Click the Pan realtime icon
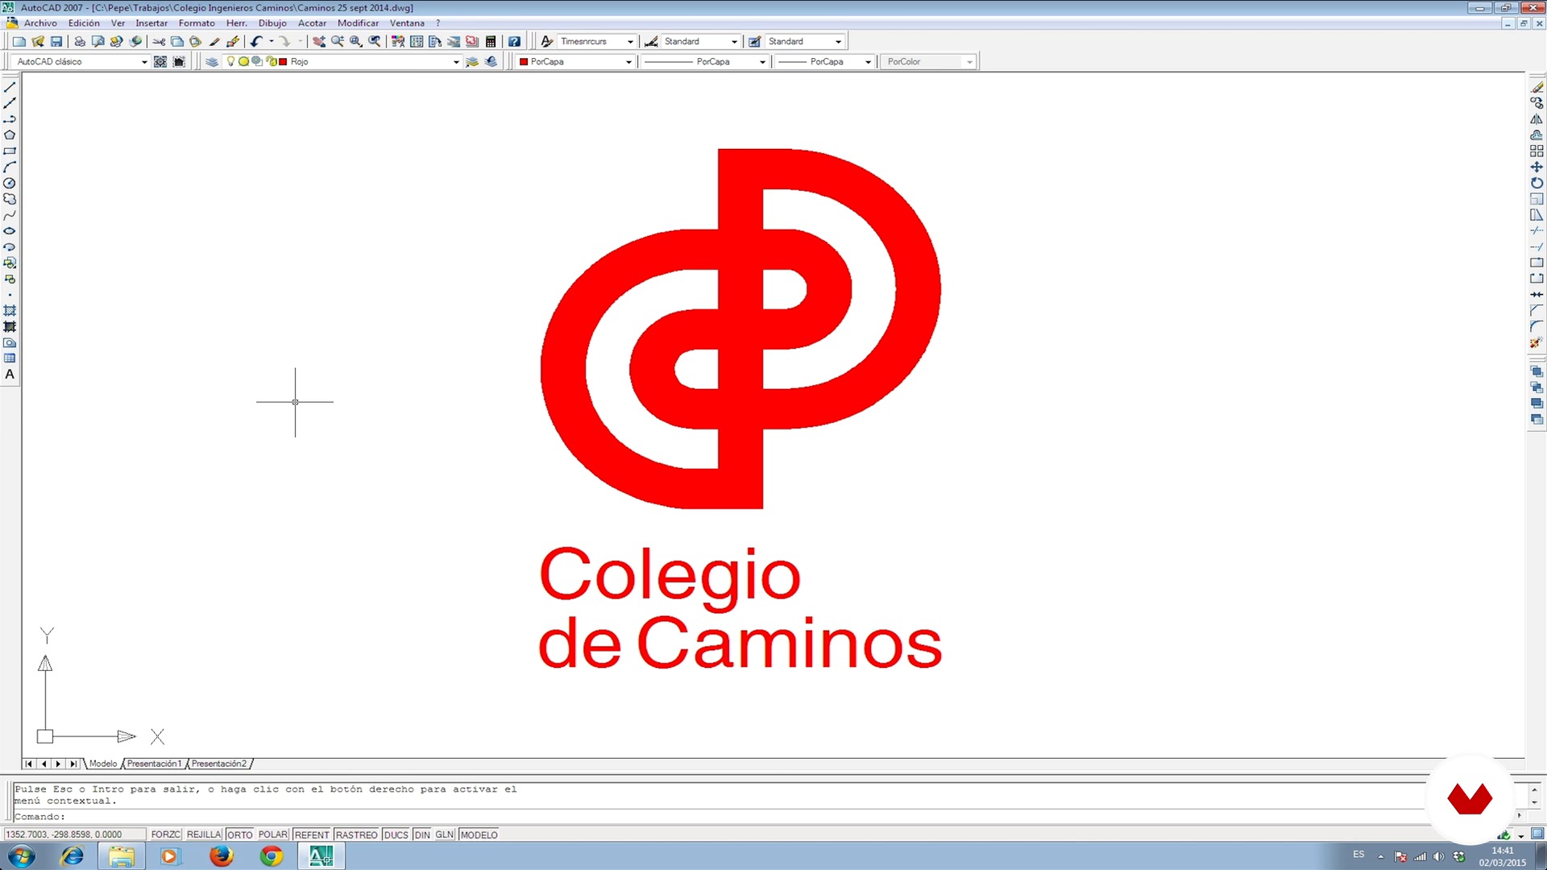1547x870 pixels. pyautogui.click(x=319, y=41)
